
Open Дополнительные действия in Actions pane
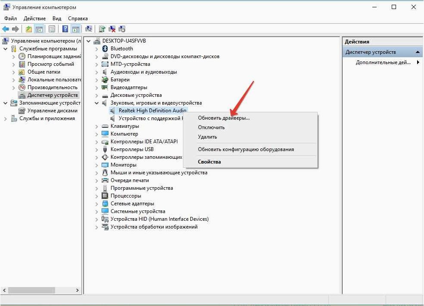(383, 62)
